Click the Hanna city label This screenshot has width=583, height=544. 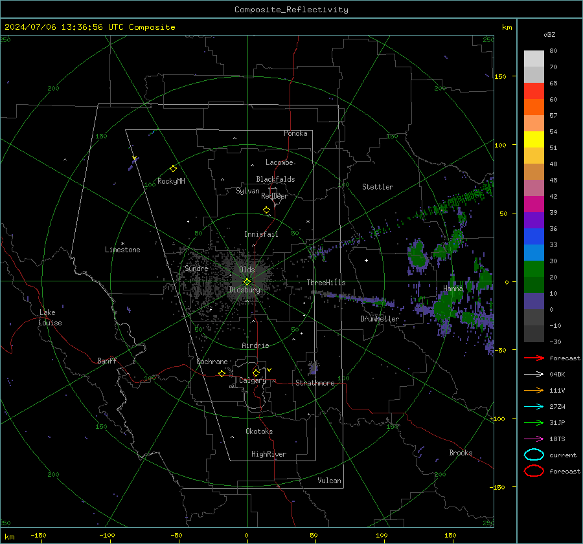point(453,288)
